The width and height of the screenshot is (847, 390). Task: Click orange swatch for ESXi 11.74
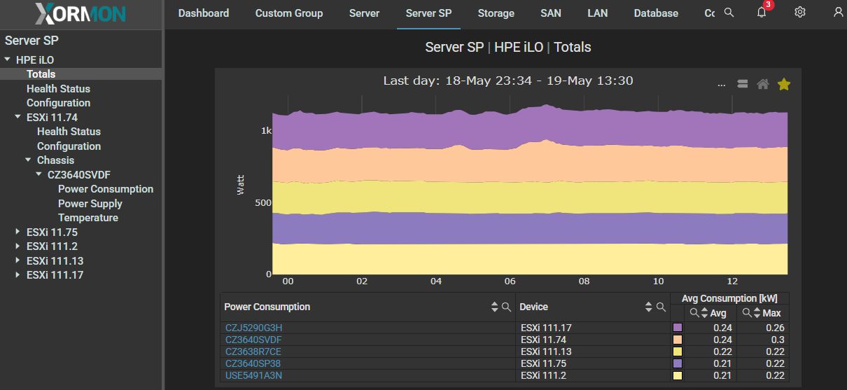(x=677, y=340)
